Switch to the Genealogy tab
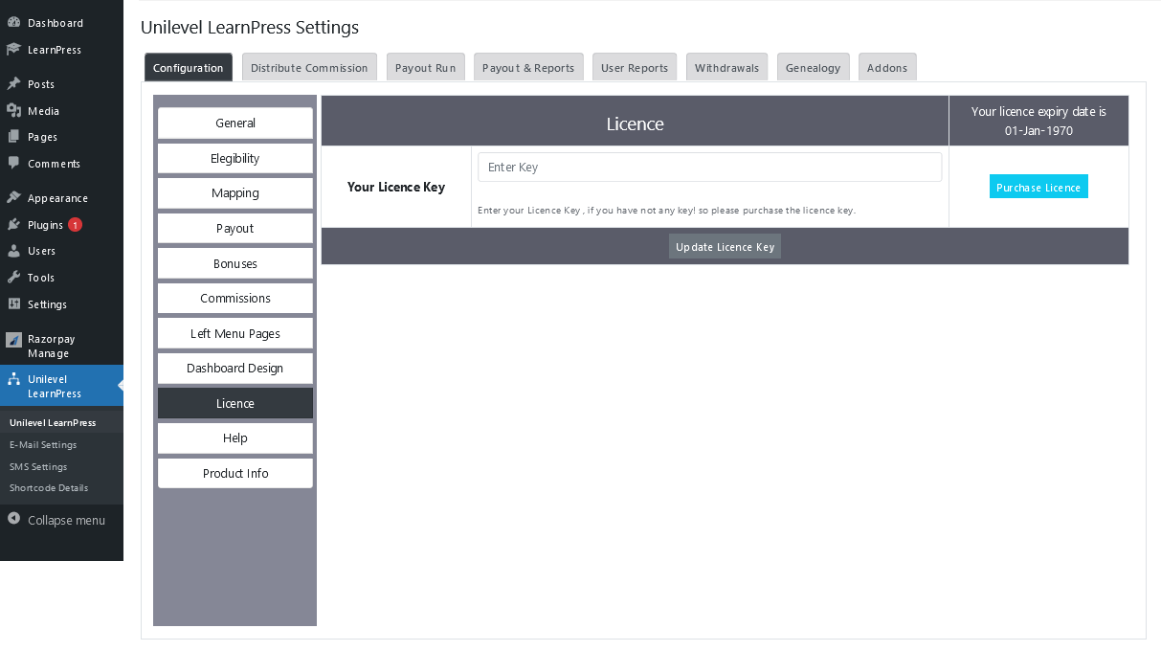The image size is (1161, 651). pos(813,67)
